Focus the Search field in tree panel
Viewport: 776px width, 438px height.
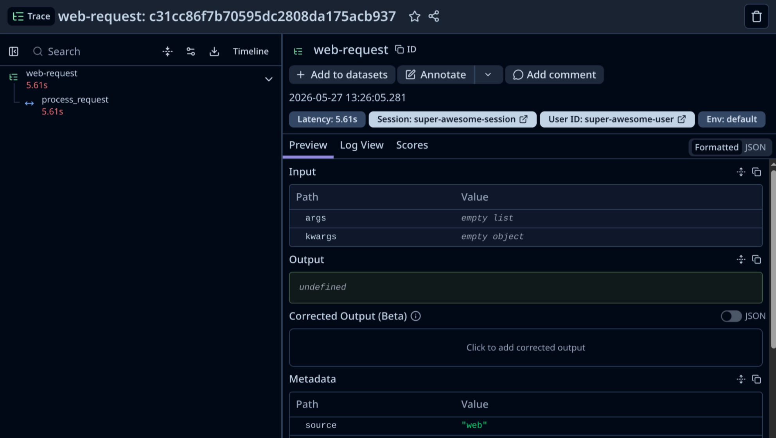tap(94, 51)
